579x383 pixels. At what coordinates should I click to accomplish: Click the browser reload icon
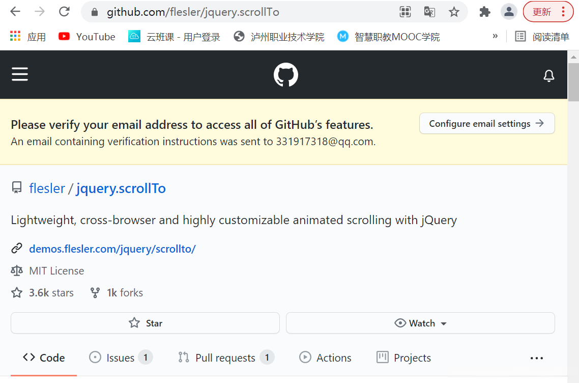tap(64, 12)
